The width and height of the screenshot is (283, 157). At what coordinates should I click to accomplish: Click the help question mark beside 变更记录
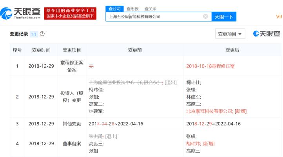point(42,34)
